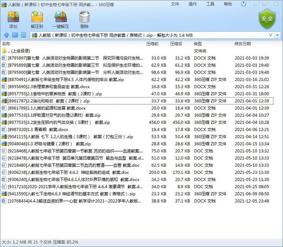283x247 pixels.
Task: Sort by 压缩后 column header
Action: click(180, 43)
